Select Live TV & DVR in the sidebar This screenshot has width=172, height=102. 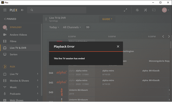[20, 48]
